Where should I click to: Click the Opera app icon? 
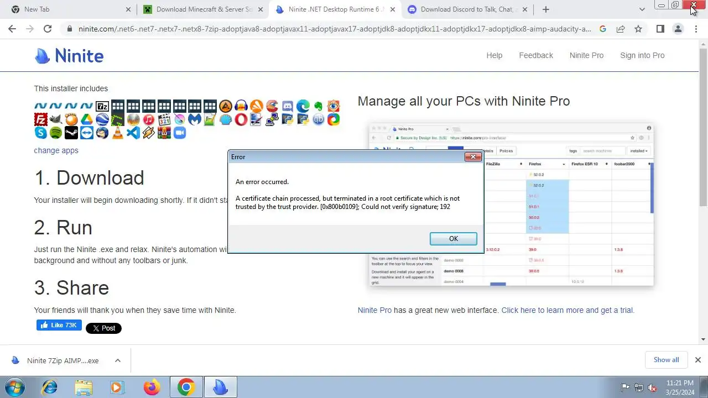click(241, 119)
